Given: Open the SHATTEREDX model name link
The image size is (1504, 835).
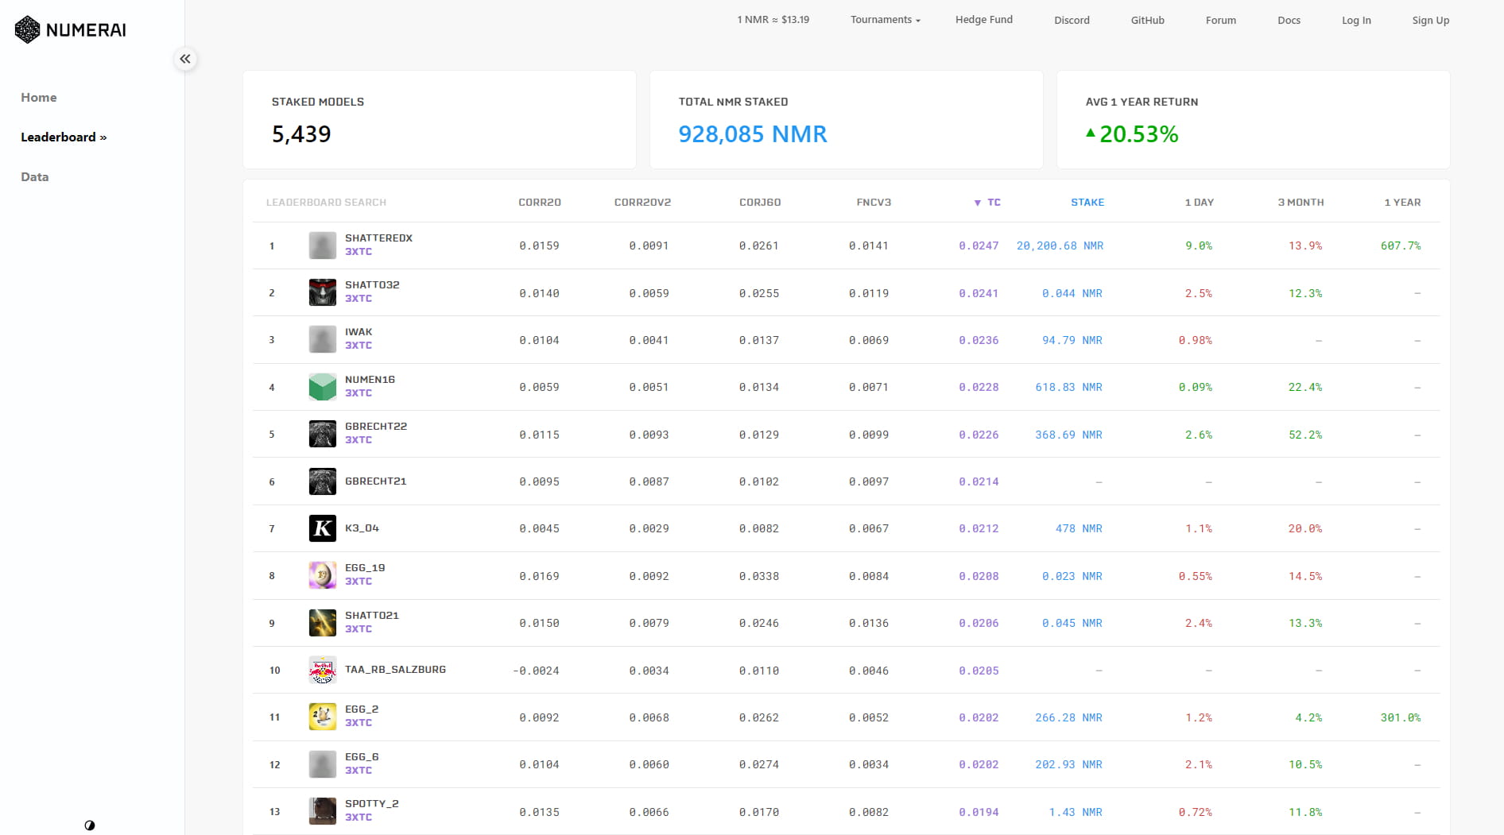Looking at the screenshot, I should 378,238.
